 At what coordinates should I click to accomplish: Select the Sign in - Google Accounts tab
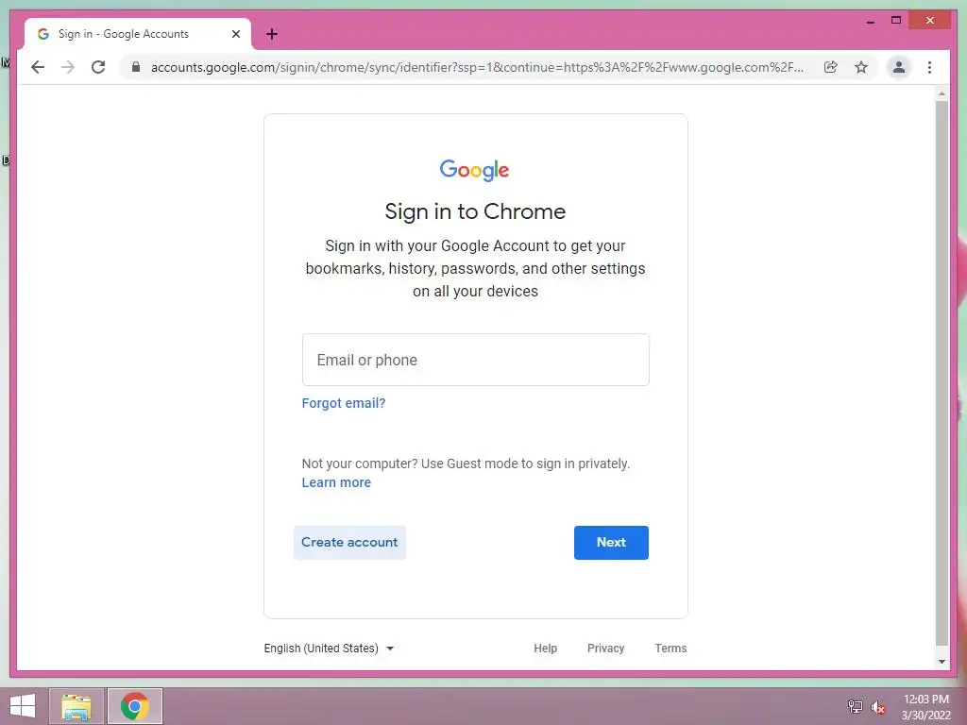coord(138,34)
